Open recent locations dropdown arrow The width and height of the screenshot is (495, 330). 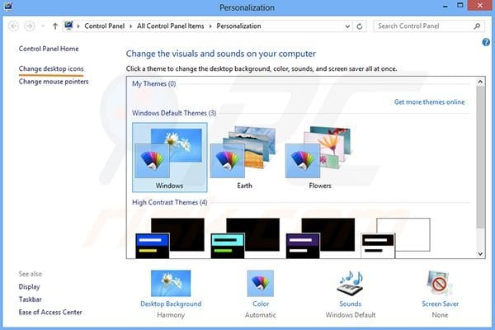(x=43, y=26)
